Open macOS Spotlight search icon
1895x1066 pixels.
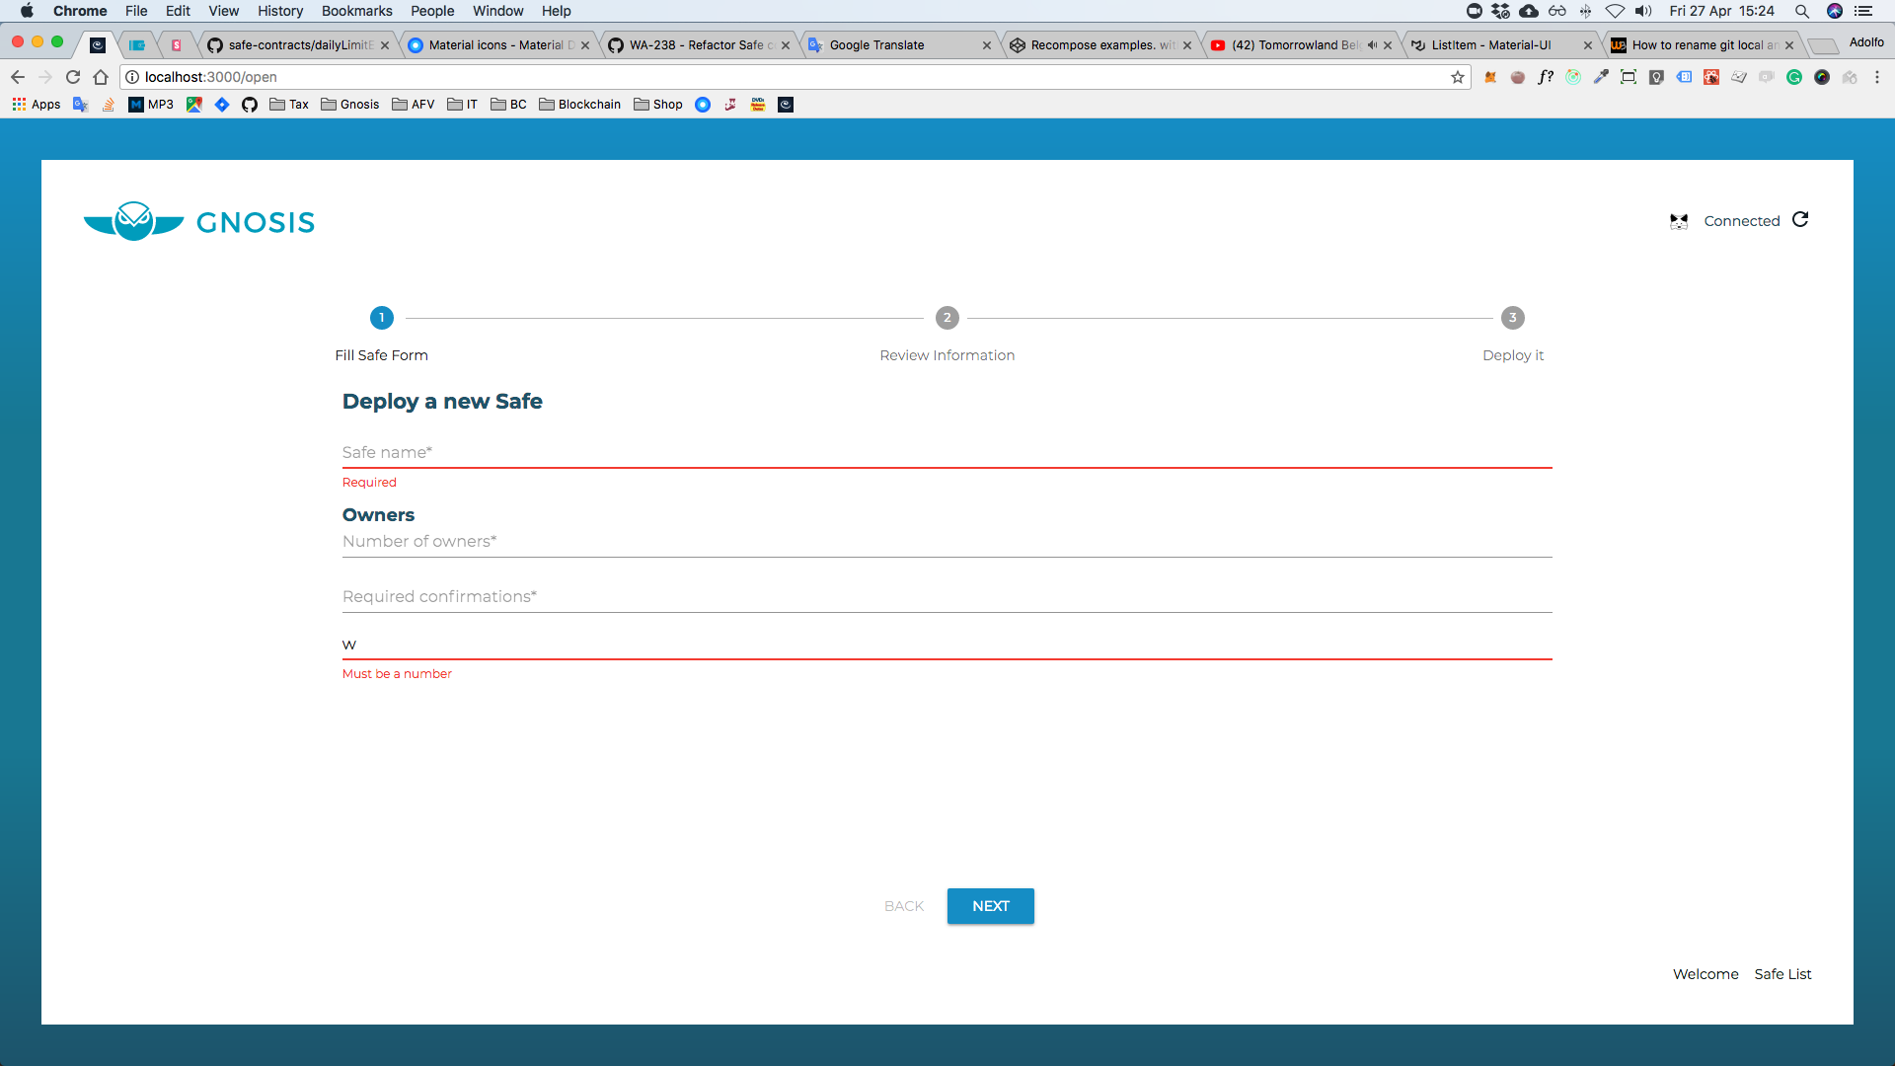click(1802, 11)
